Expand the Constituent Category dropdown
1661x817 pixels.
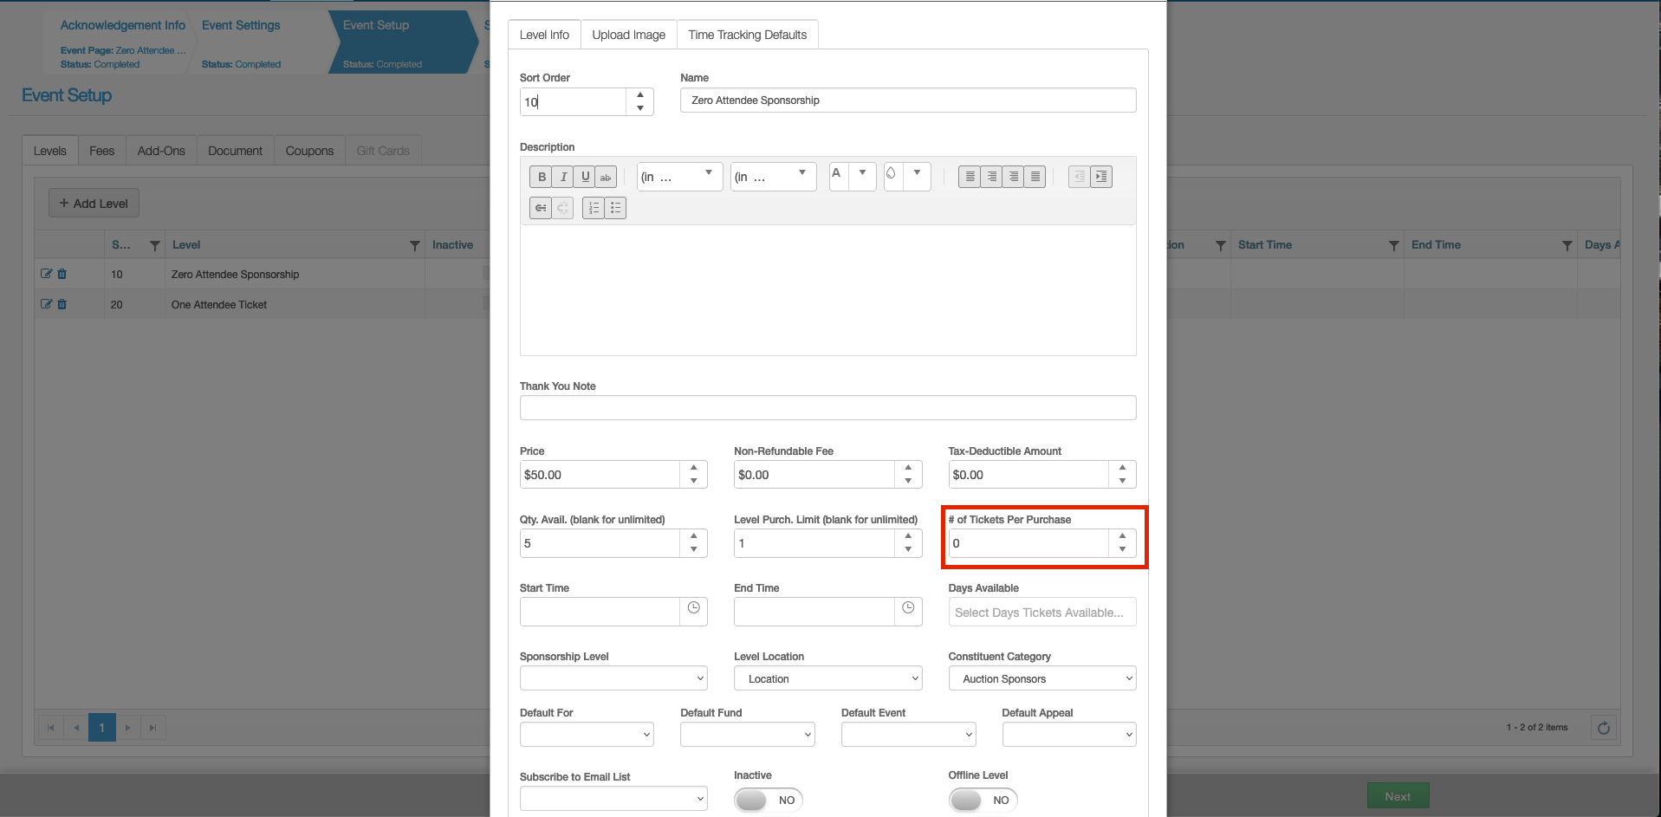[1041, 678]
